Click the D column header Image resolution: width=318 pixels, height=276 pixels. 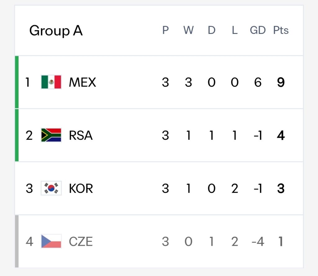click(x=211, y=30)
